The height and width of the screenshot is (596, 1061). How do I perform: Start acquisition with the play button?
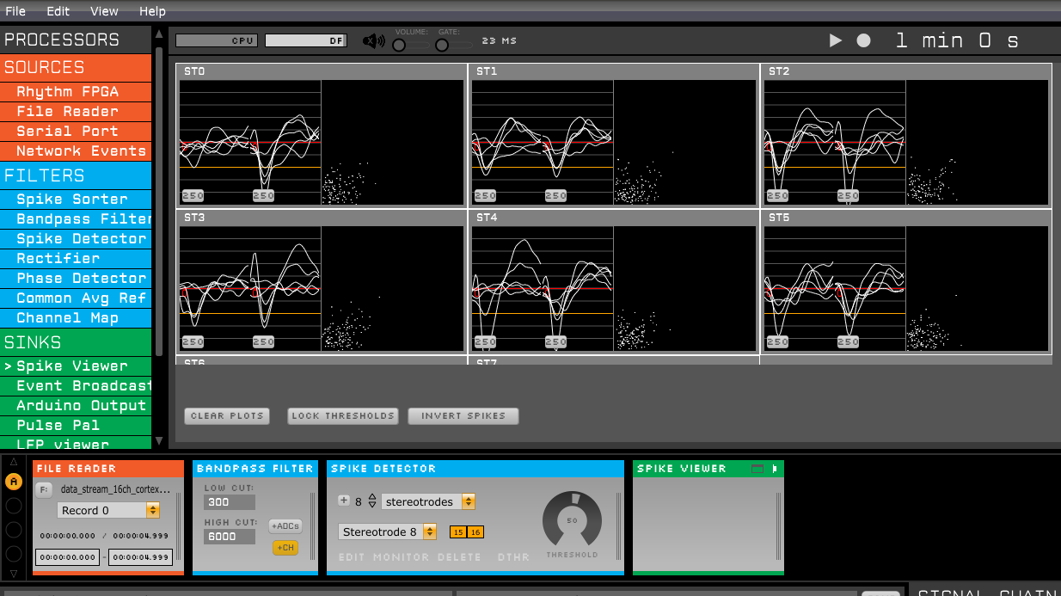coord(835,40)
